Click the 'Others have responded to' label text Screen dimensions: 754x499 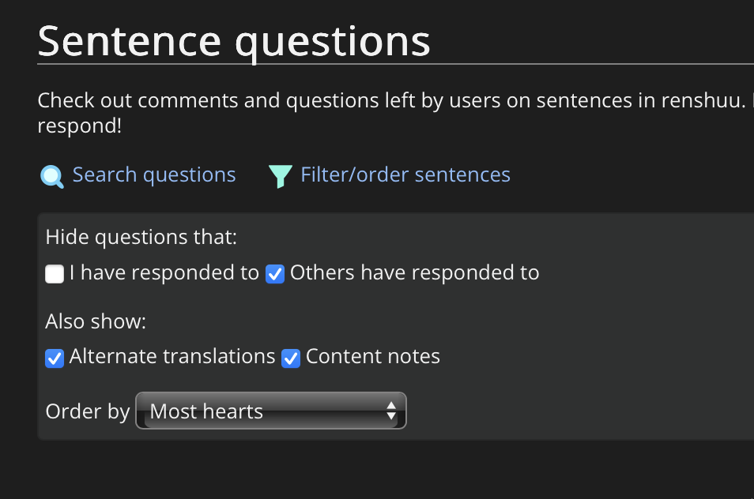point(414,273)
